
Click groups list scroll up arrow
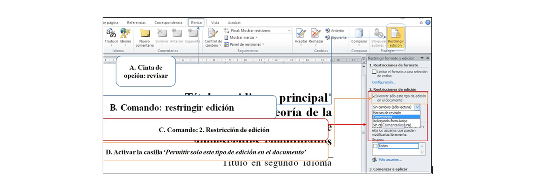coord(422,147)
